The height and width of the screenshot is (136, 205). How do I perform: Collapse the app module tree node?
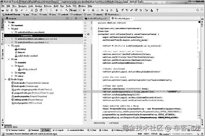[5, 22]
